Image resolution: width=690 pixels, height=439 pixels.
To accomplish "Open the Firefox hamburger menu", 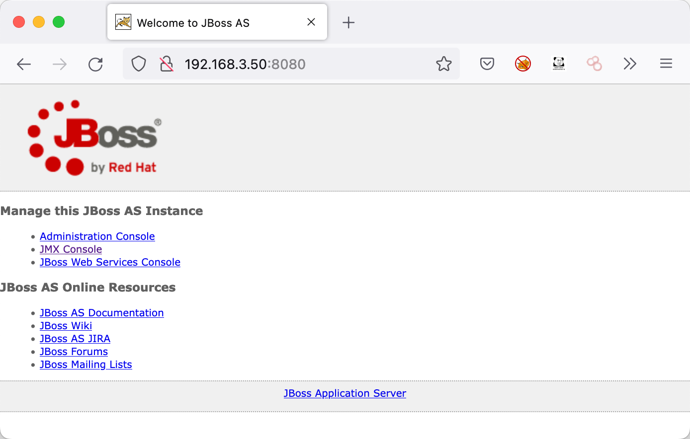I will [666, 64].
